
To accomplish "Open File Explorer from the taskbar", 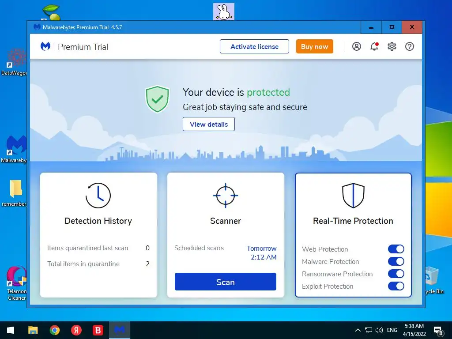I will click(x=33, y=330).
